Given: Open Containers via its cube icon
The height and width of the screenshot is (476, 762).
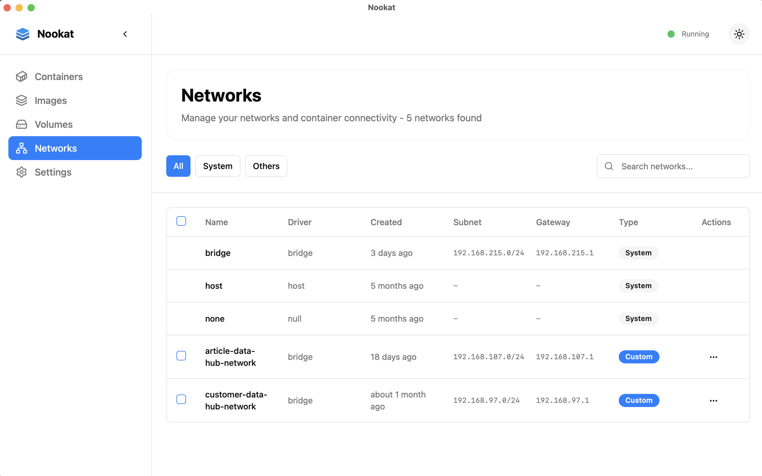Looking at the screenshot, I should pos(22,76).
